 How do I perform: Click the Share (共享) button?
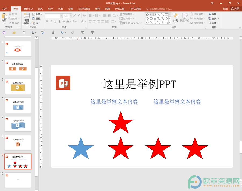click(235, 9)
